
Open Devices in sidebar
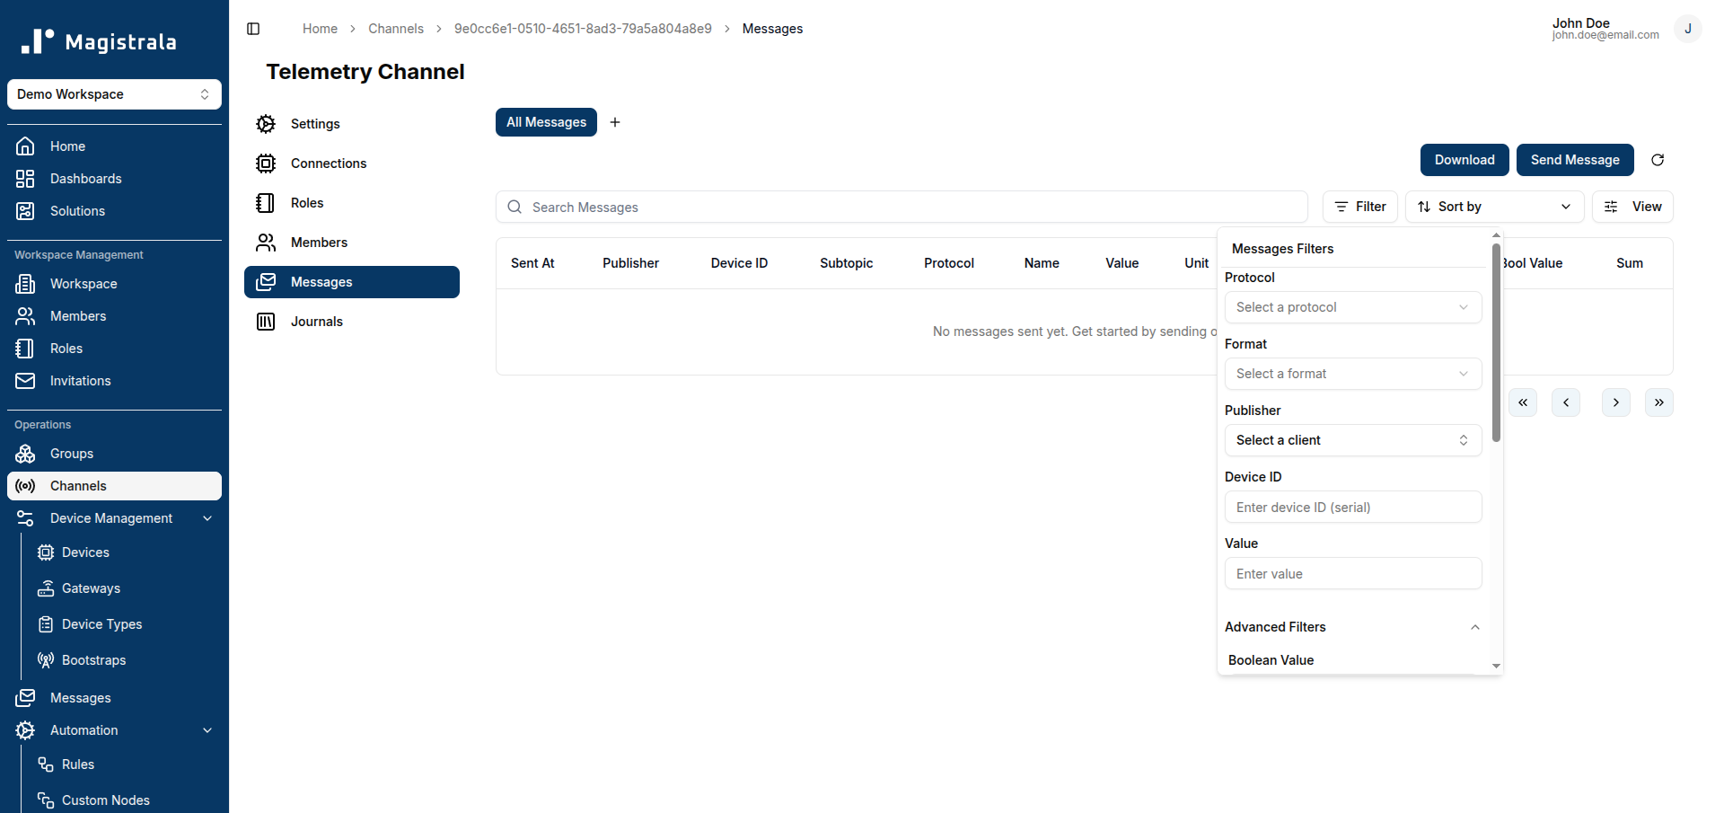125,552
